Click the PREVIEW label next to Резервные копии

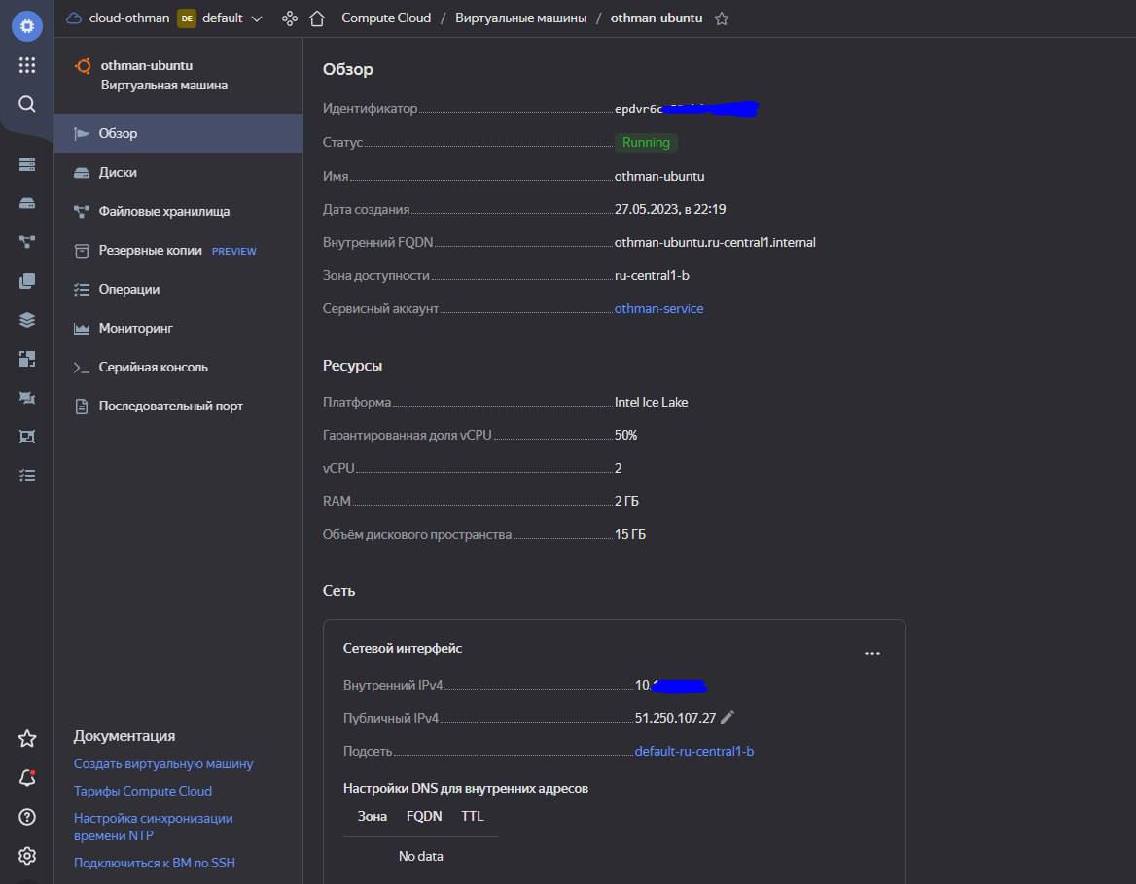pos(234,252)
